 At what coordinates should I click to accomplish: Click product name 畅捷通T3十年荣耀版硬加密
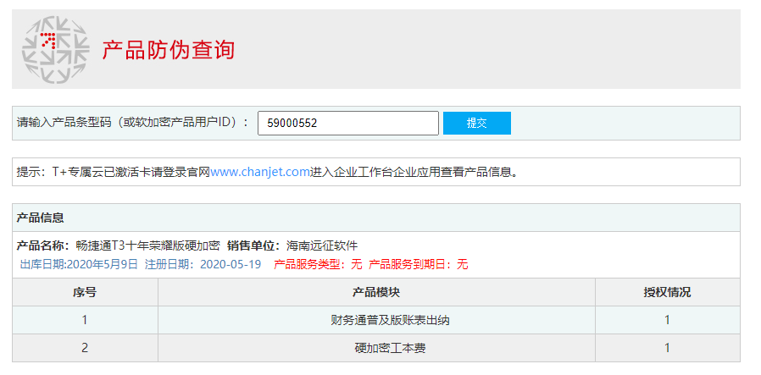(148, 245)
